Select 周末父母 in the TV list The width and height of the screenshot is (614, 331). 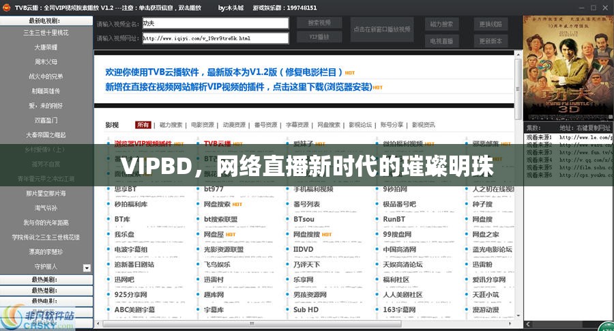point(46,61)
